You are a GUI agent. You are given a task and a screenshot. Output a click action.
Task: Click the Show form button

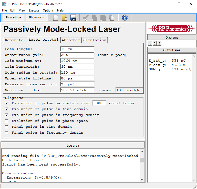37,17
